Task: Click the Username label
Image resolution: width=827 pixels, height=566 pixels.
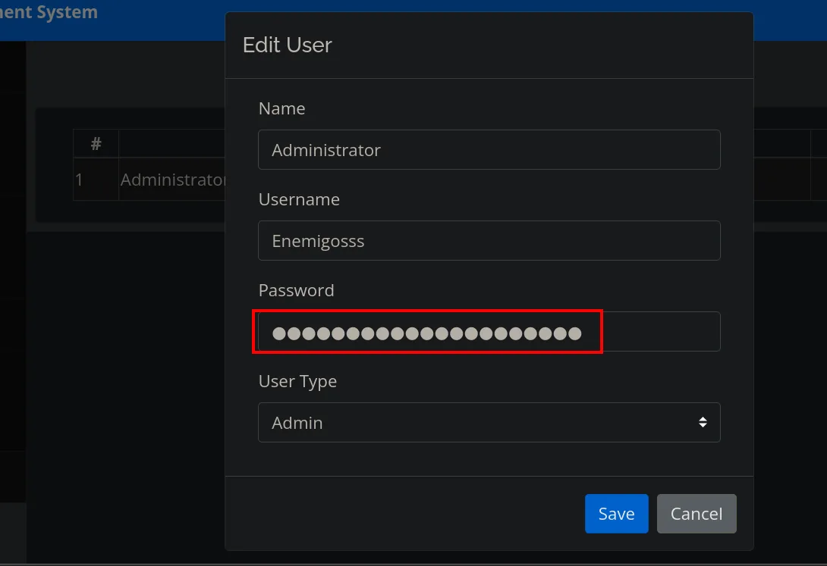Action: (x=299, y=199)
